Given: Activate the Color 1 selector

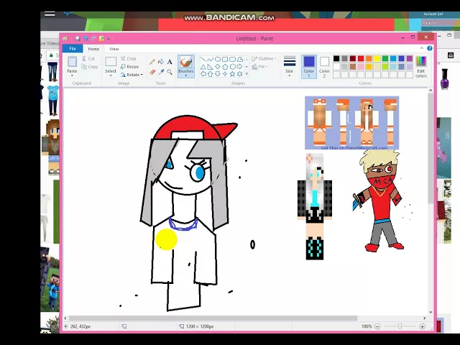Looking at the screenshot, I should [309, 67].
